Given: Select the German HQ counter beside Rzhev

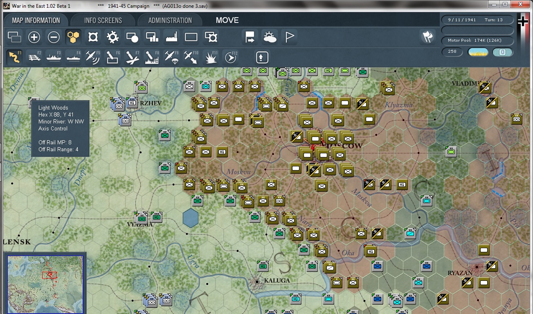Looking at the screenshot, I should point(132,103).
